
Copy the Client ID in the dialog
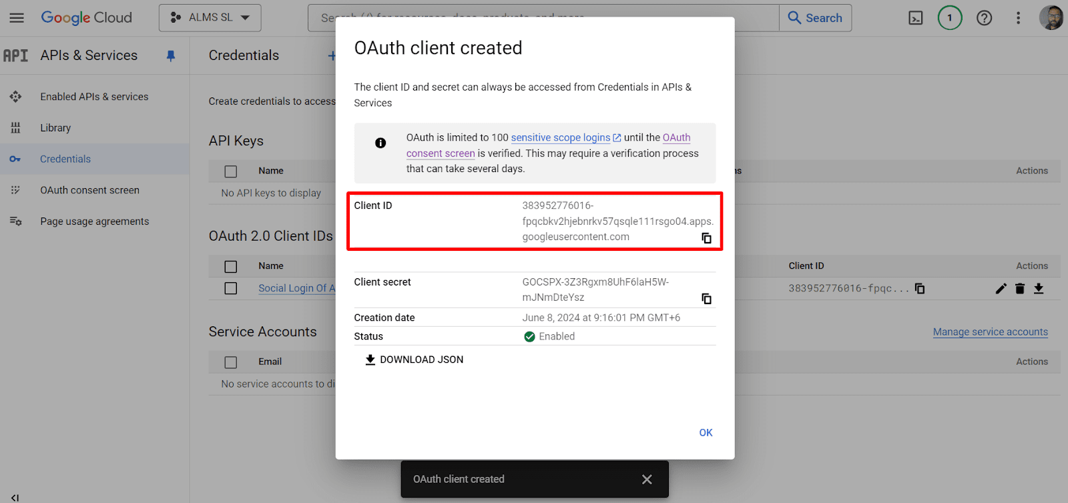coord(706,238)
